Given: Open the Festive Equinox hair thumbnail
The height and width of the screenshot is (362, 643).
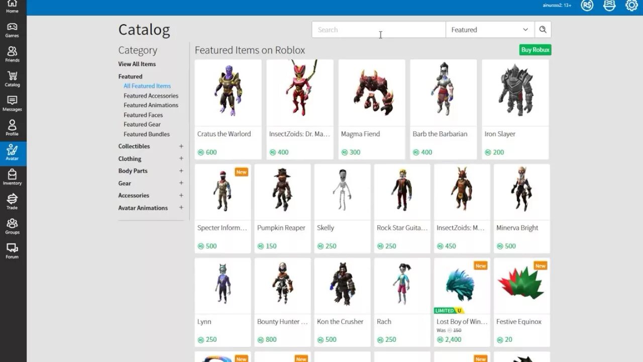Looking at the screenshot, I should point(521,286).
